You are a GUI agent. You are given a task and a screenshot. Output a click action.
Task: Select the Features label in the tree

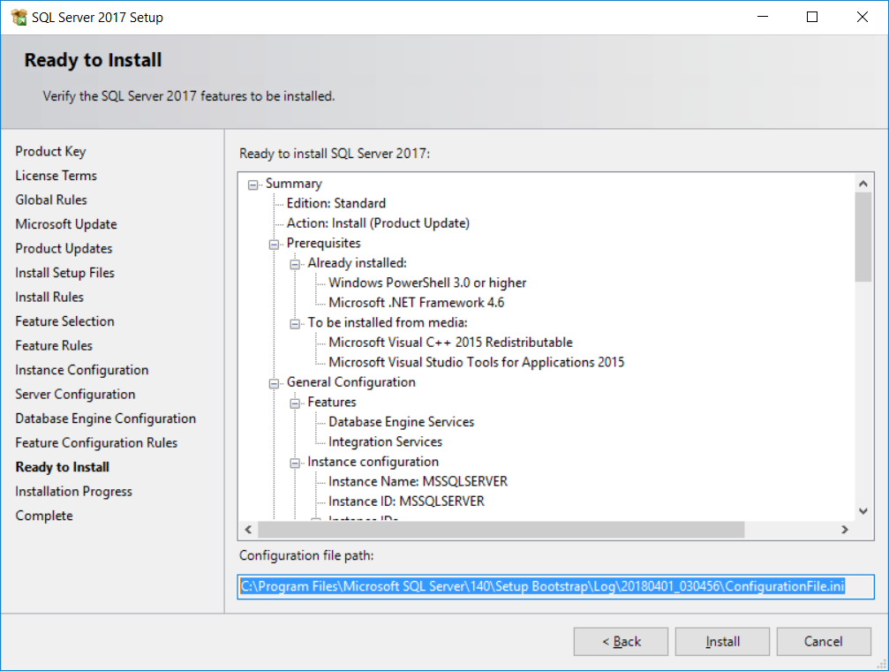332,402
